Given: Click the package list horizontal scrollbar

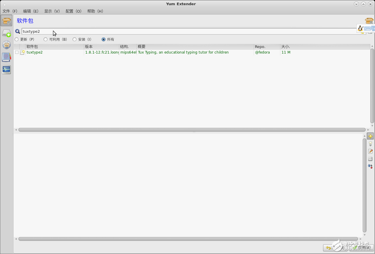Looking at the screenshot, I should tap(192, 130).
